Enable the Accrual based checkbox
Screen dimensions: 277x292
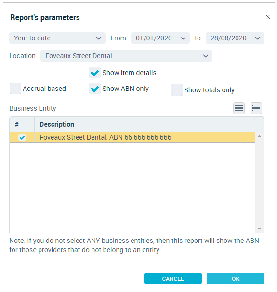pyautogui.click(x=15, y=89)
